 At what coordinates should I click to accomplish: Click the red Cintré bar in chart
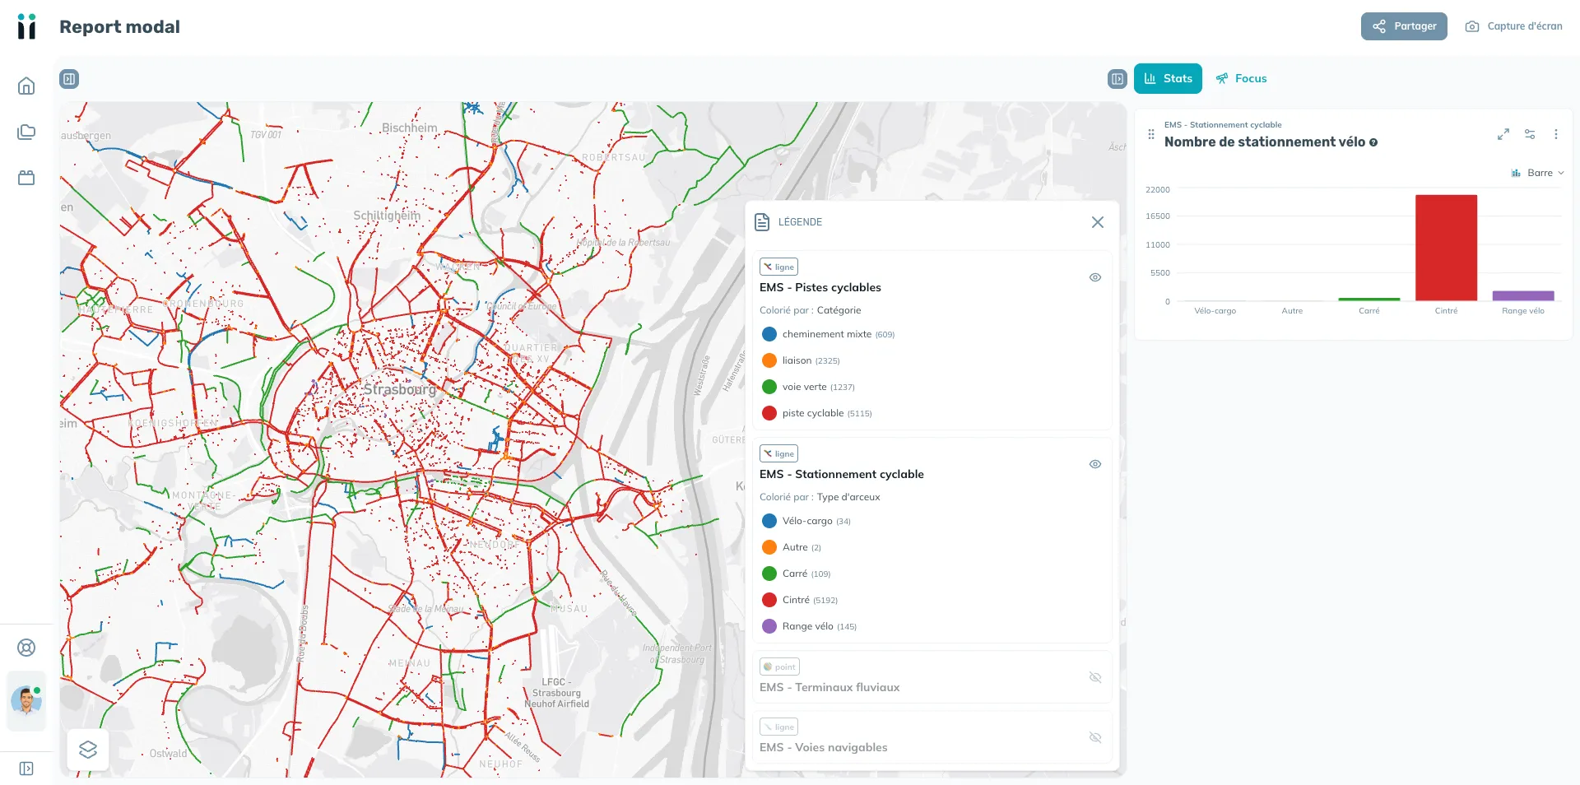1446,248
